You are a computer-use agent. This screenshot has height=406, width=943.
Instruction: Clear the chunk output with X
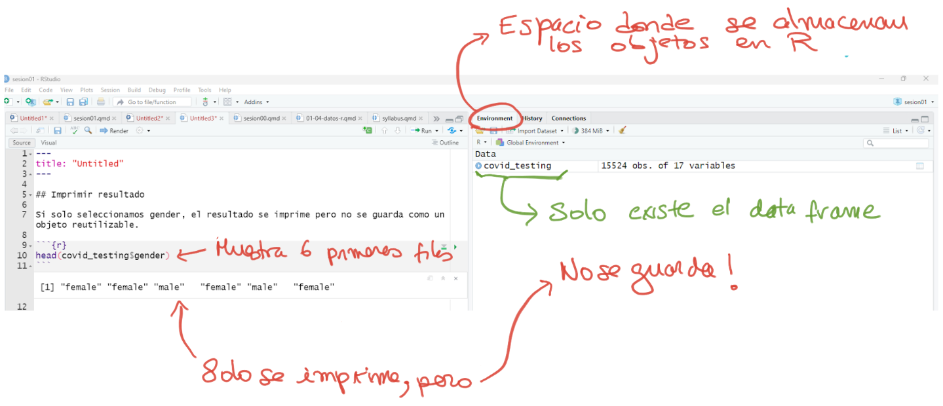coord(456,278)
